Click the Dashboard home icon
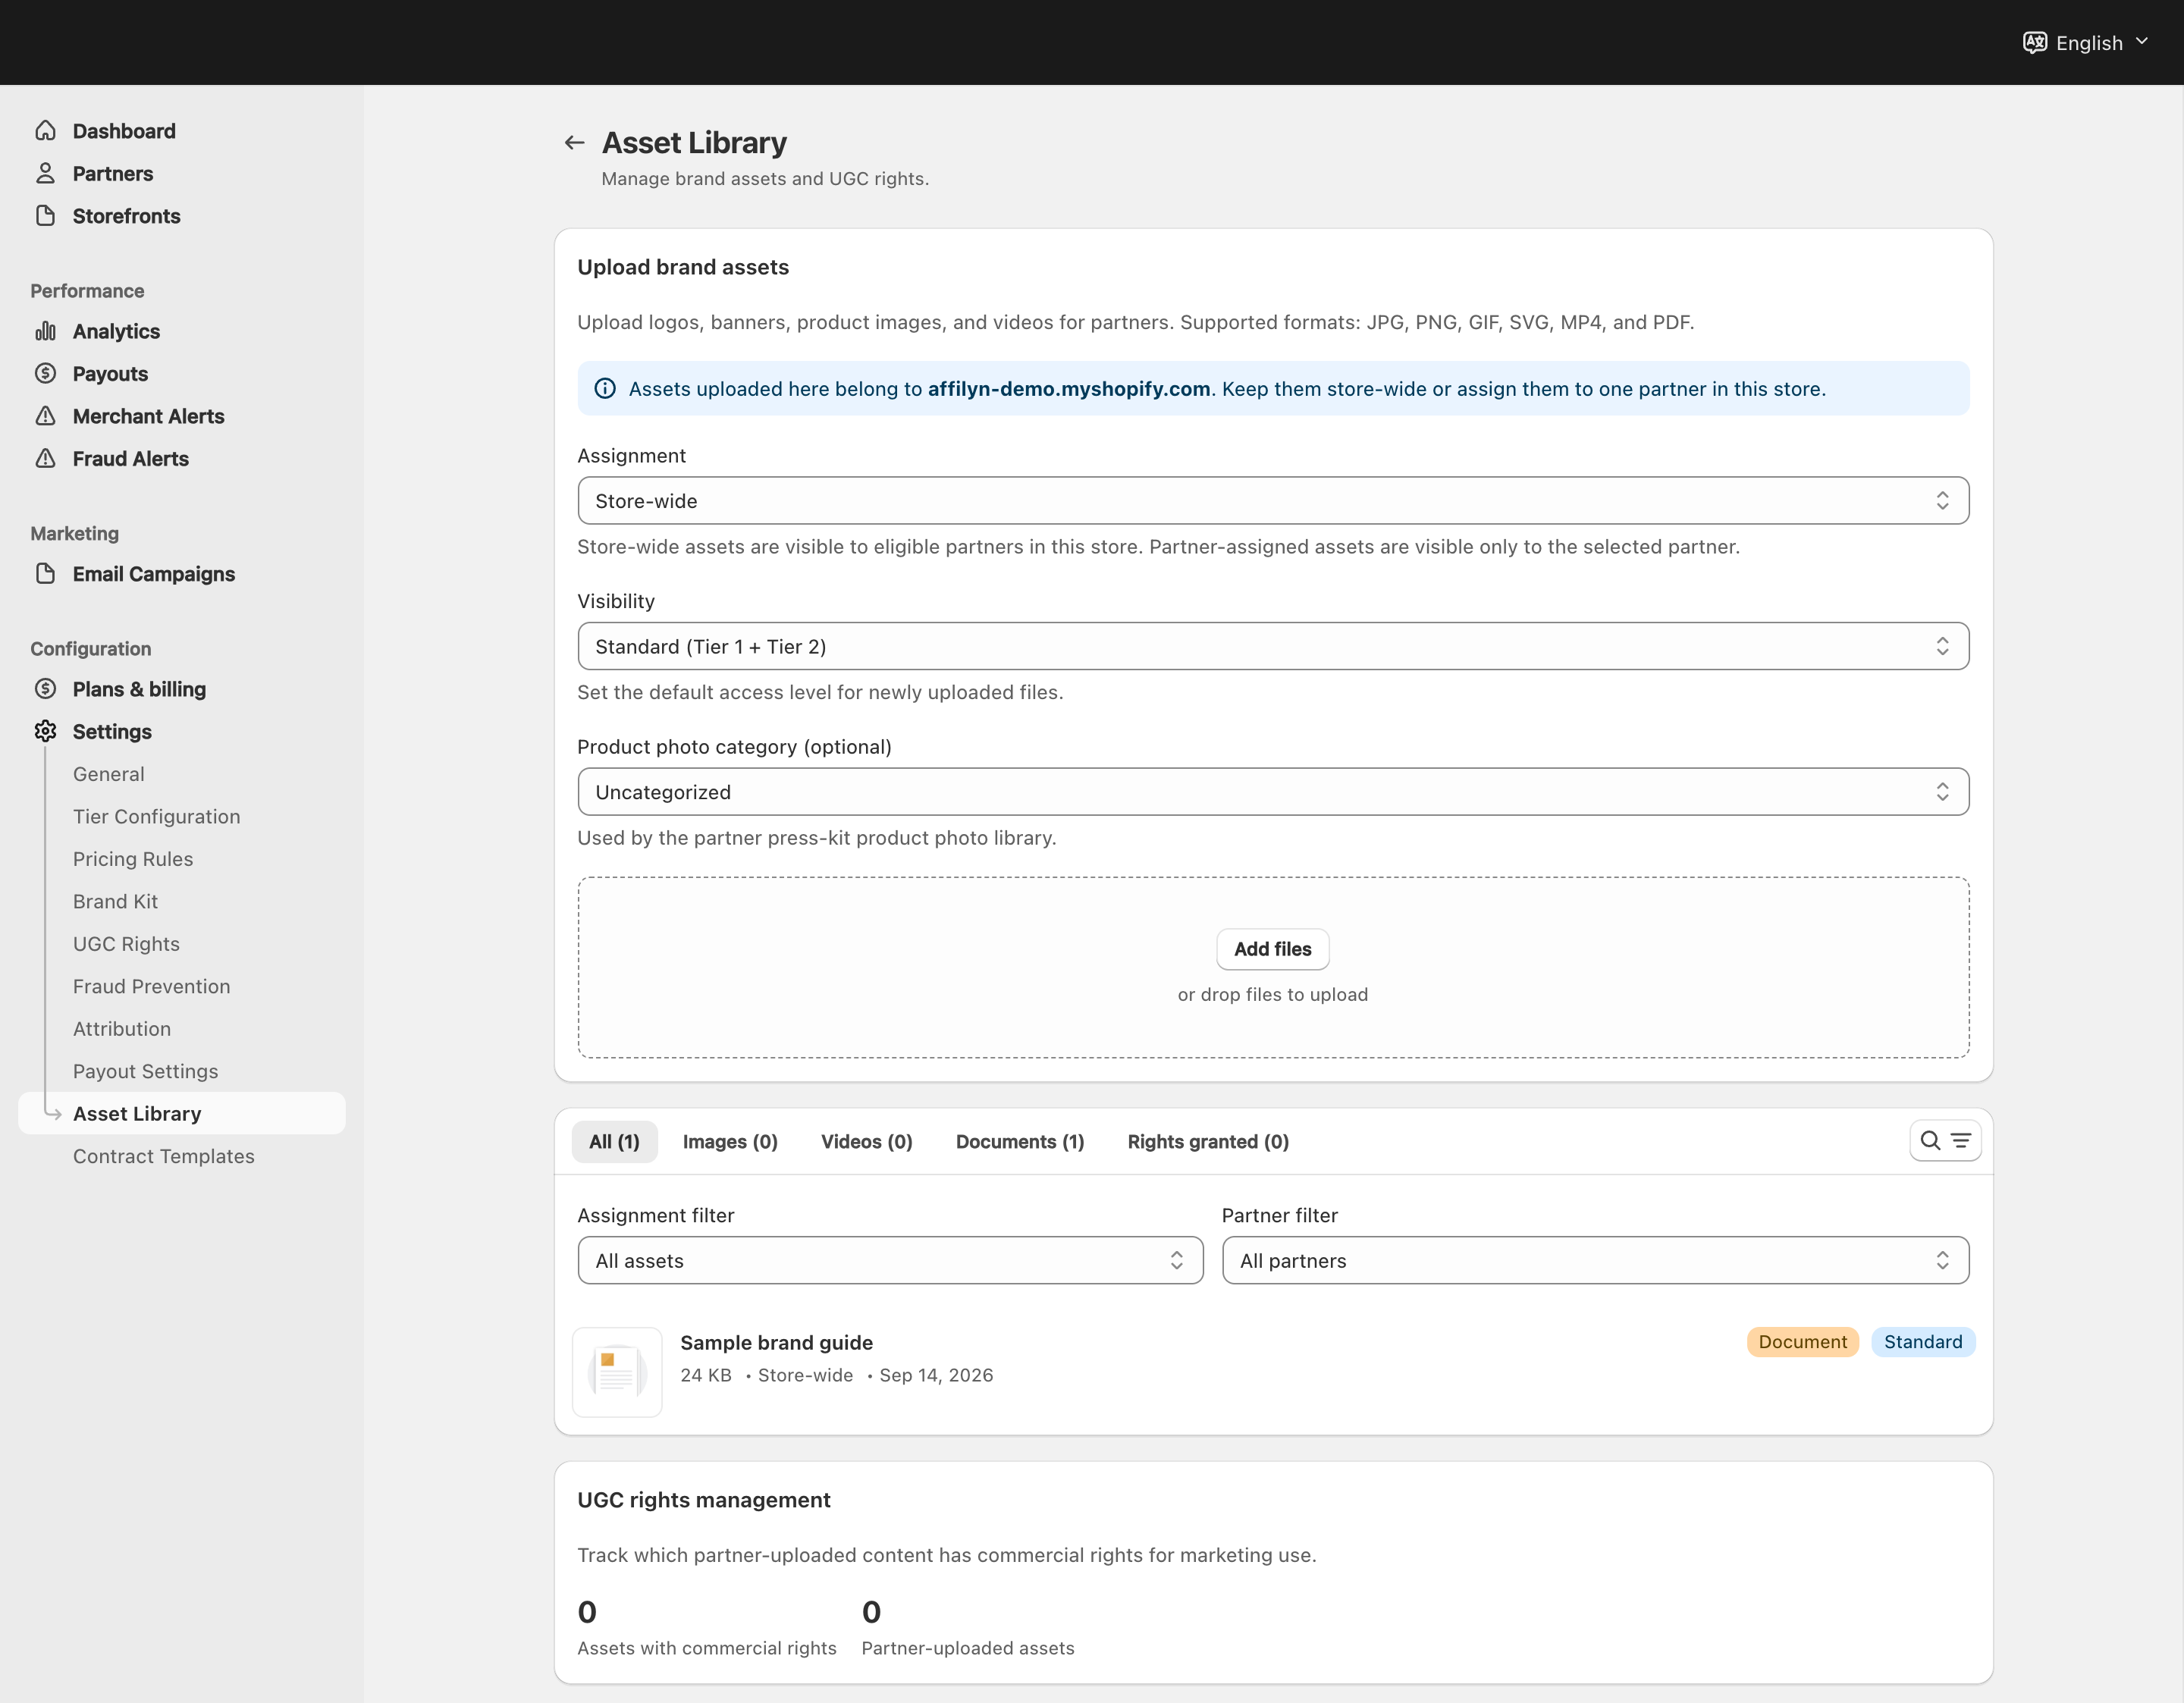Screen dimensions: 2184x1703 [45, 131]
